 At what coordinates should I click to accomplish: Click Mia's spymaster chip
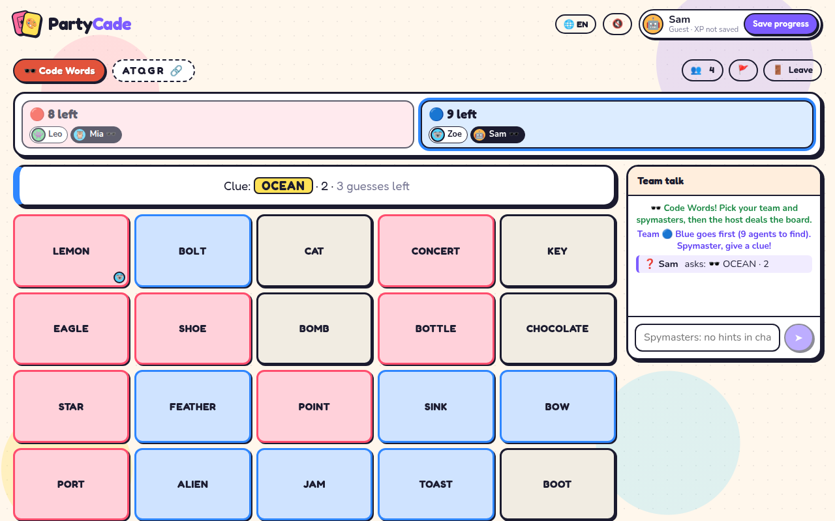96,134
